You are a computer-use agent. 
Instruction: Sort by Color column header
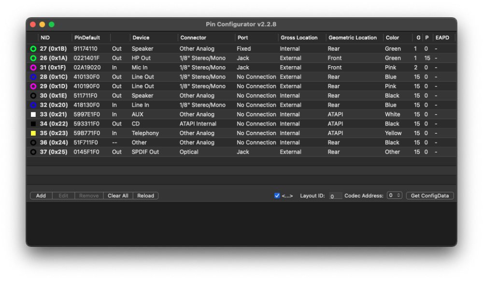[392, 38]
